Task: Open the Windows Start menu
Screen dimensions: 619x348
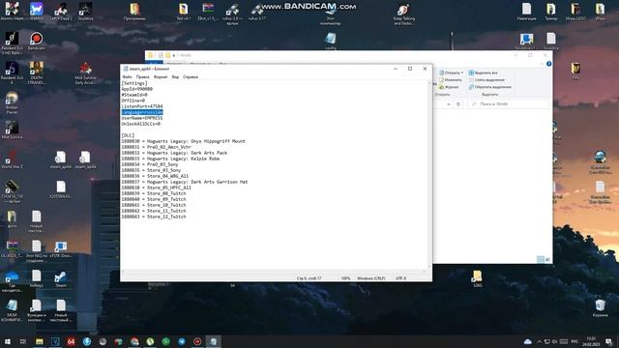Action: pos(7,341)
